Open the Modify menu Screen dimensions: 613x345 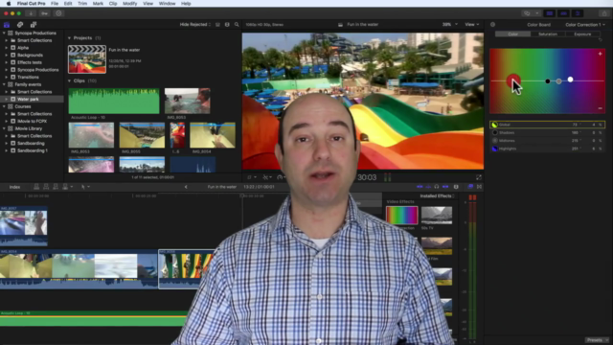pos(130,4)
